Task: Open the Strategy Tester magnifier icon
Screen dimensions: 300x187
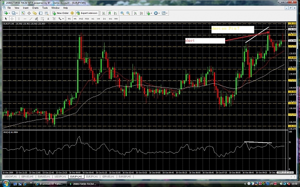Action: (x=47, y=13)
